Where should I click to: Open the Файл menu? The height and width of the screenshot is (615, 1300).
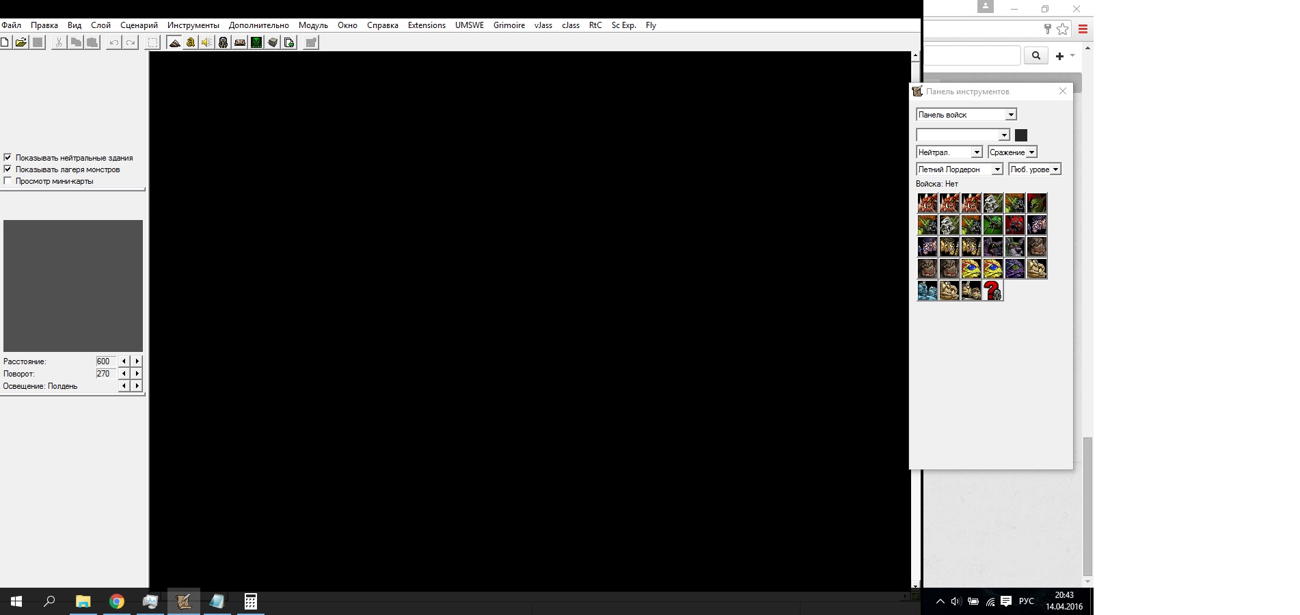pos(11,25)
